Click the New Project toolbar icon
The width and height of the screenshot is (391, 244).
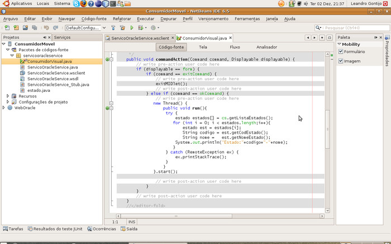coord(16,28)
